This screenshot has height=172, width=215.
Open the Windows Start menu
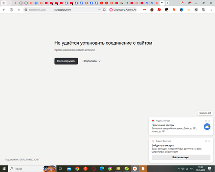4,169
